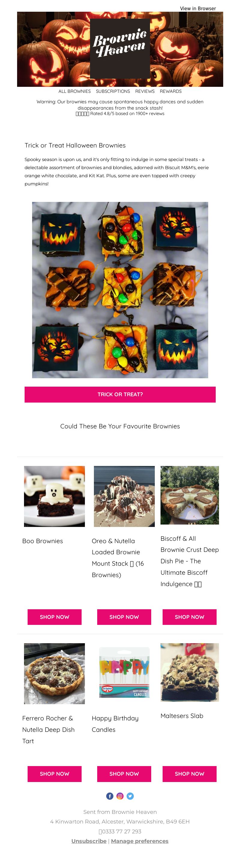Open the REWARDS menu link
The image size is (240, 852).
click(x=171, y=91)
